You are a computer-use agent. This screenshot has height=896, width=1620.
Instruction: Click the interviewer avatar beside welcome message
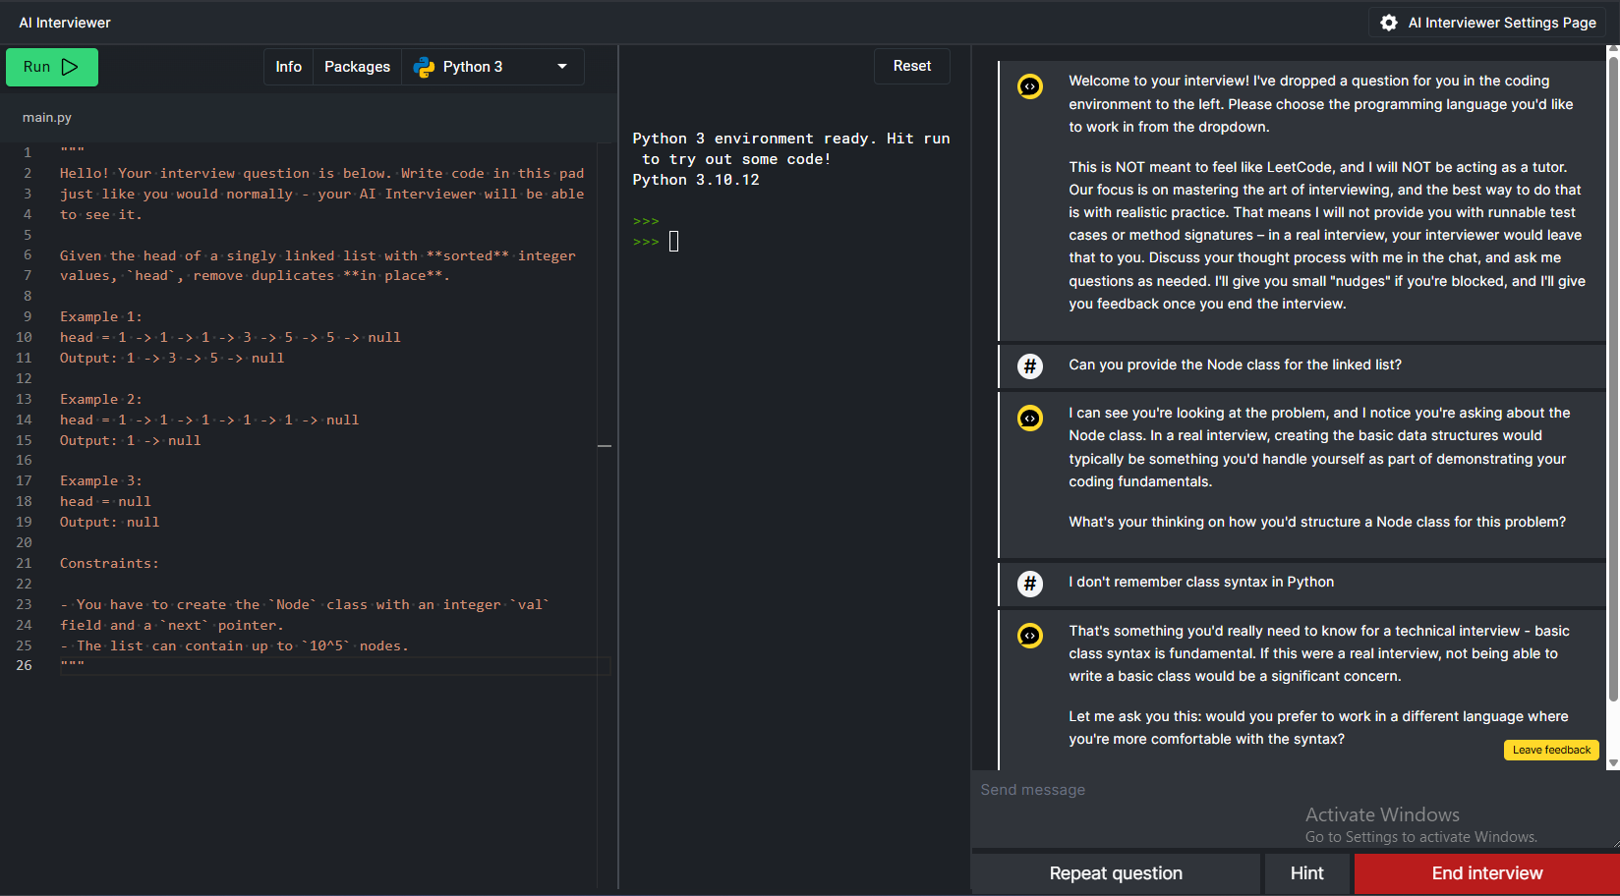coord(1029,86)
